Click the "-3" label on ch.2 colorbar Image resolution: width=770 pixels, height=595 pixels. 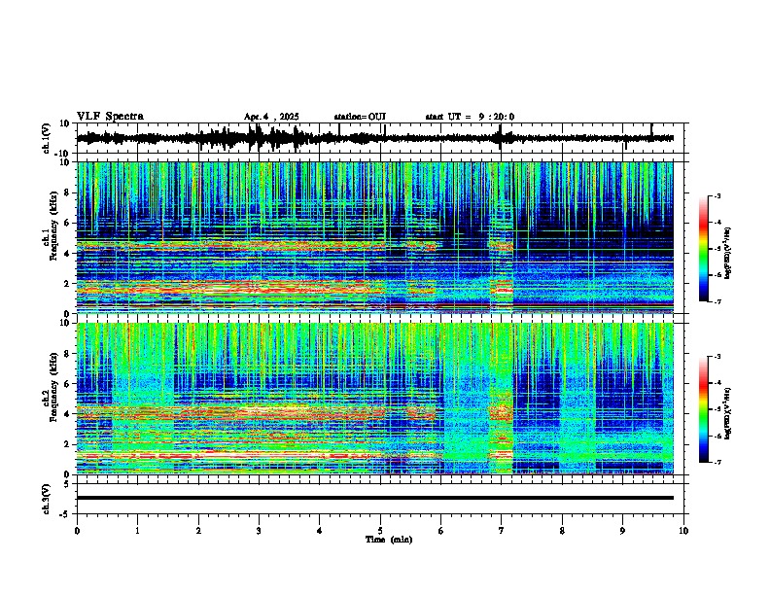point(717,356)
